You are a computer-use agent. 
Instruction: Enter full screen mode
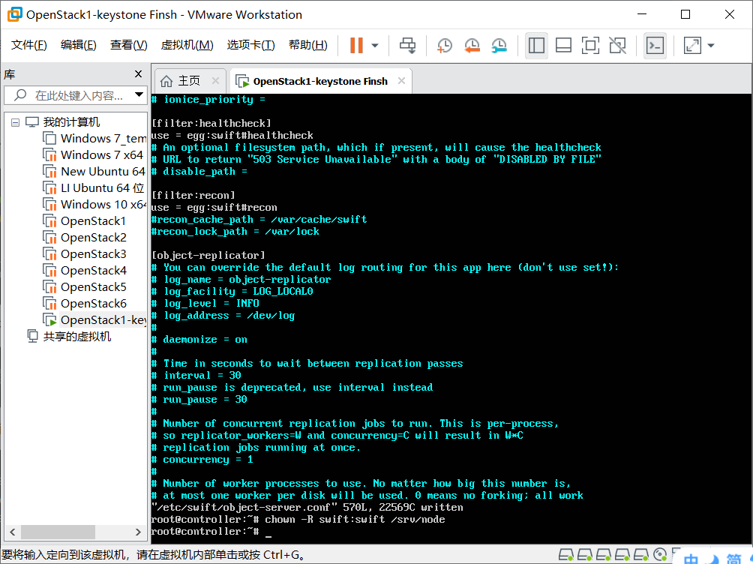pos(590,46)
